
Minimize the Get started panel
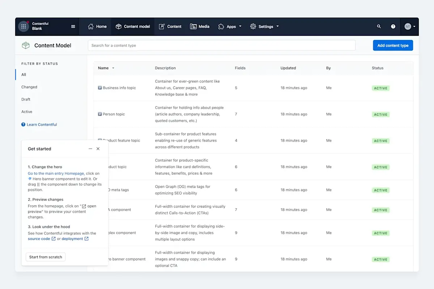pyautogui.click(x=90, y=149)
